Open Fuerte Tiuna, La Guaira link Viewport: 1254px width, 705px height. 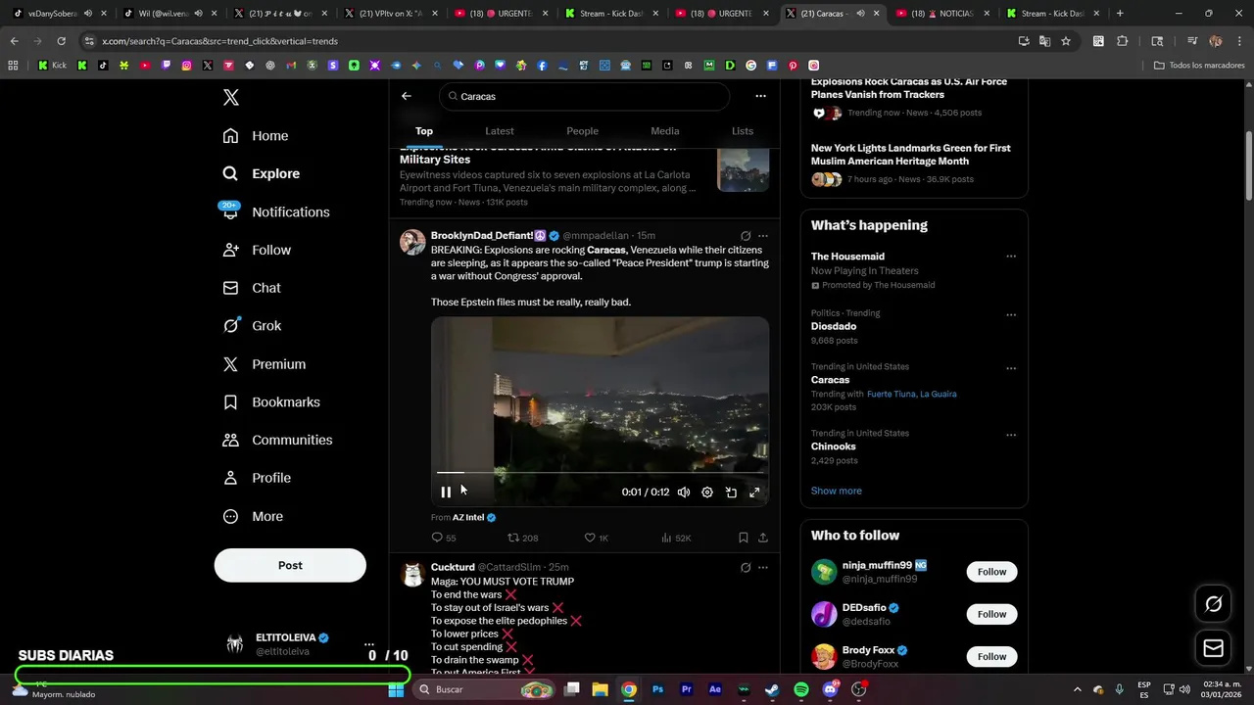coord(912,394)
